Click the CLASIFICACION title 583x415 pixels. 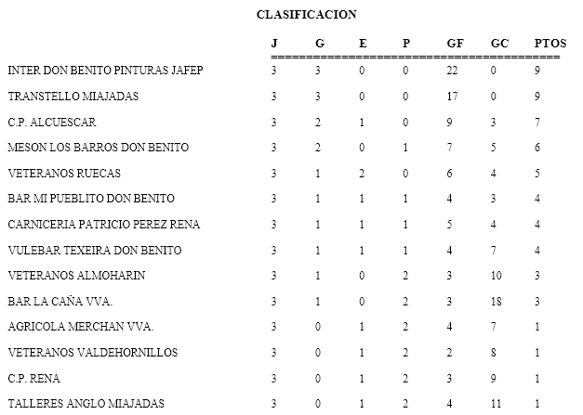(306, 14)
